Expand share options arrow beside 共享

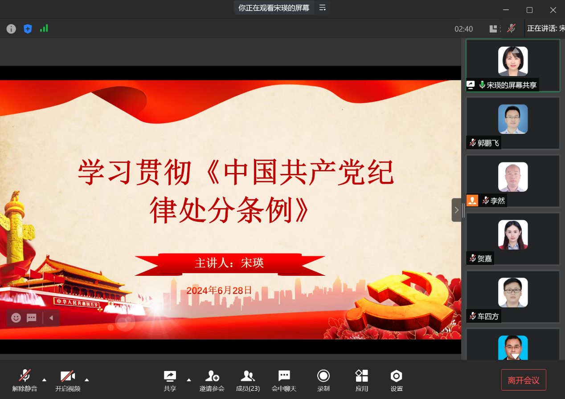(x=189, y=379)
